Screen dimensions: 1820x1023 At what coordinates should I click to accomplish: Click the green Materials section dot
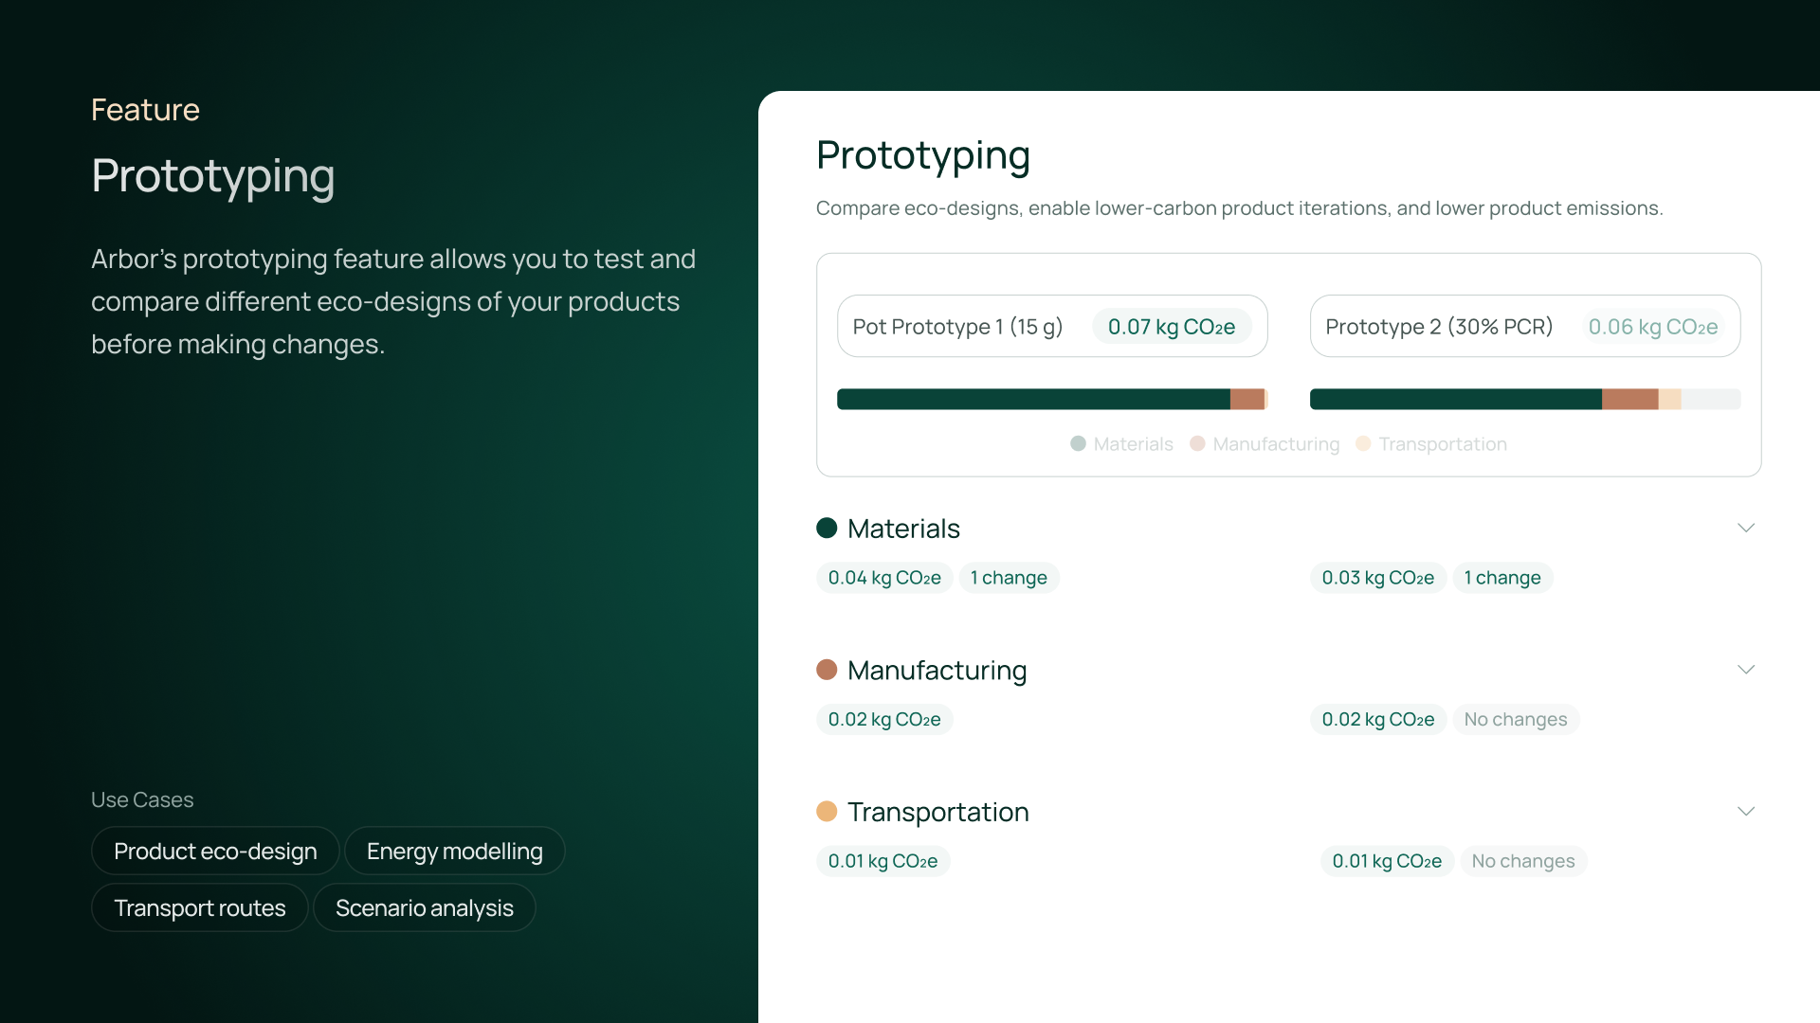coord(827,528)
